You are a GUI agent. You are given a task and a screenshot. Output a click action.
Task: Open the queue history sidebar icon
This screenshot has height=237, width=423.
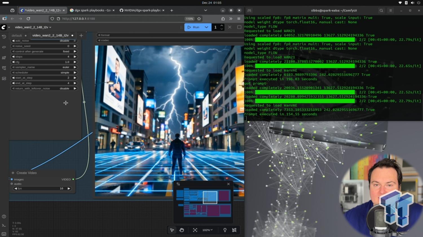pos(4,37)
